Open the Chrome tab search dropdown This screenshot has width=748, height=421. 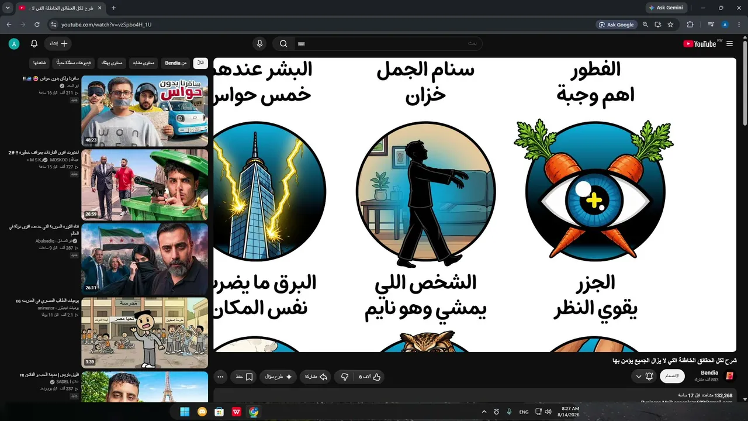click(8, 8)
